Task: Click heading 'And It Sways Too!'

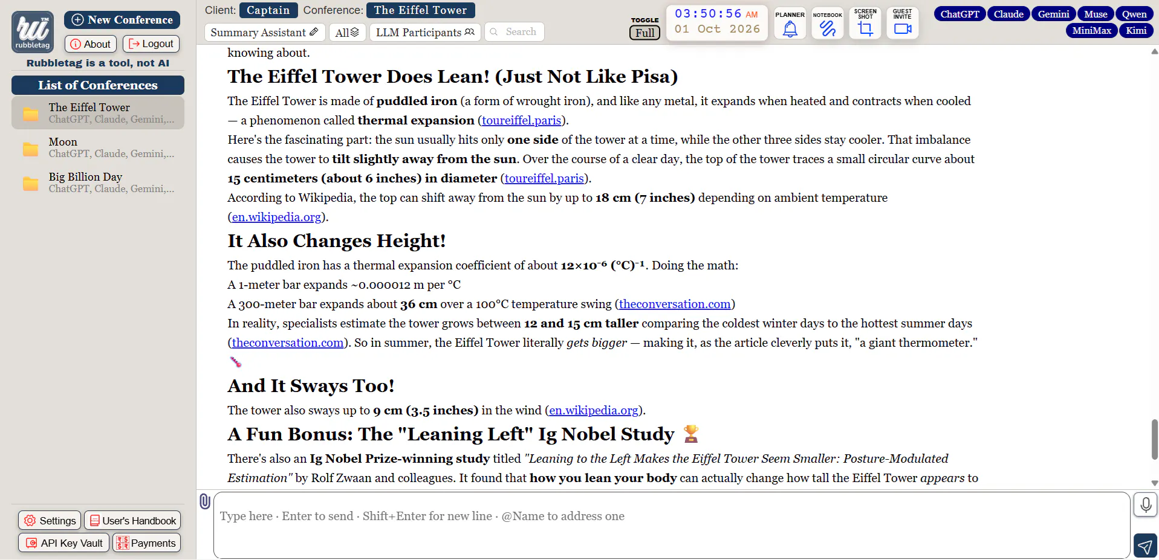Action: 311,385
